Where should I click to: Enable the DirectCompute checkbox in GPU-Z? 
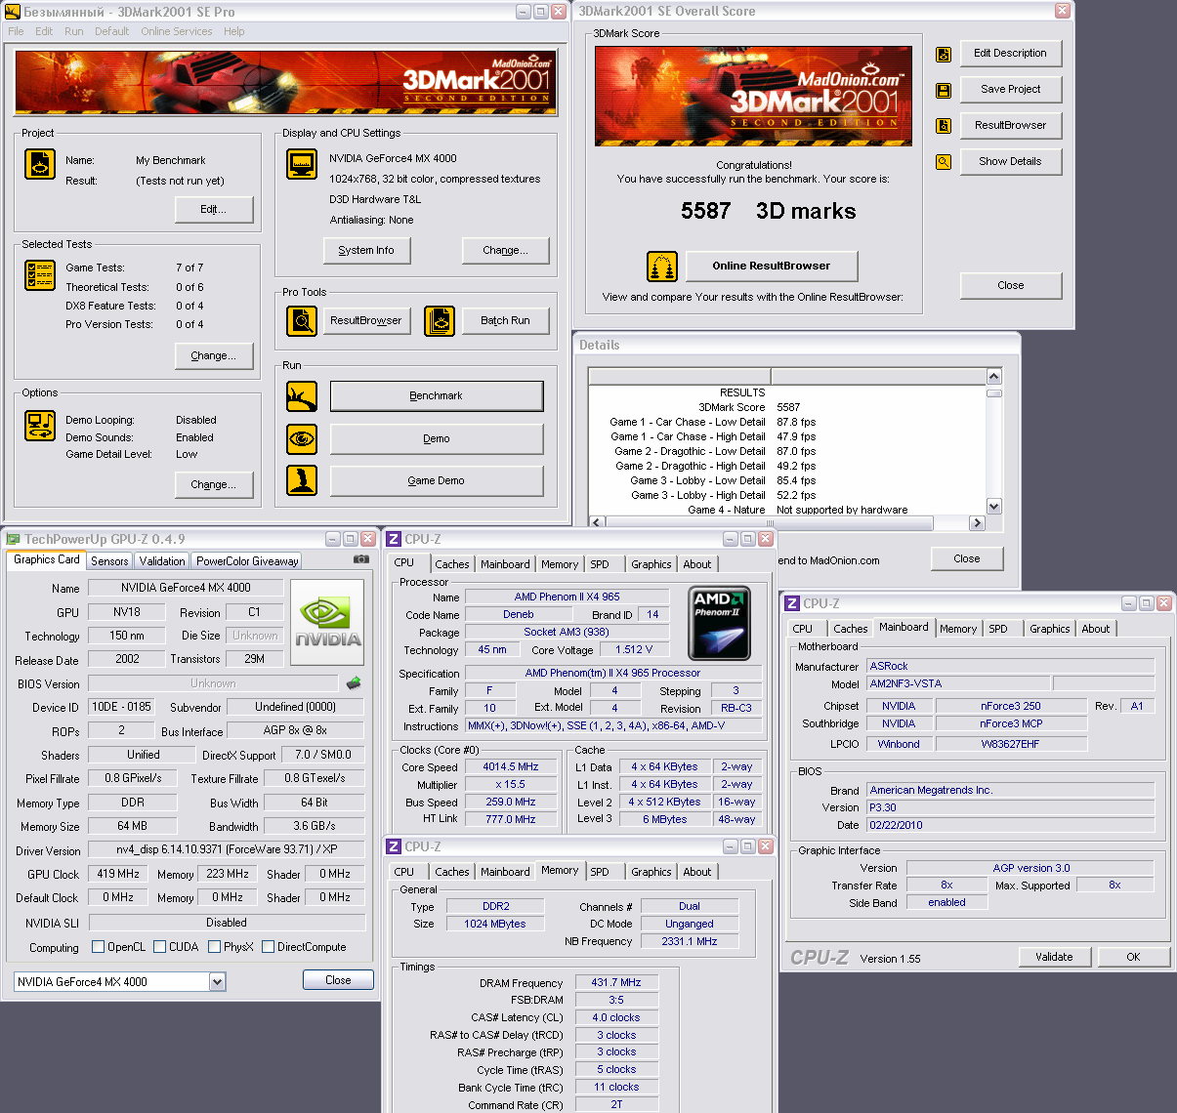point(268,947)
